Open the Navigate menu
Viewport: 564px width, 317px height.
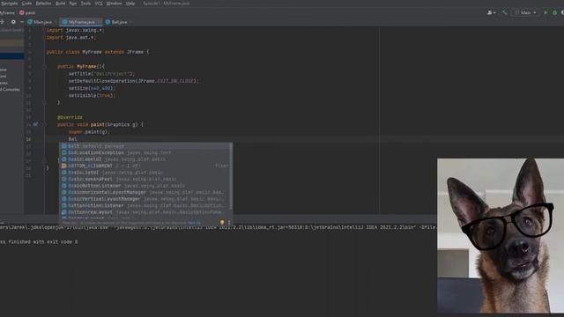(x=9, y=4)
